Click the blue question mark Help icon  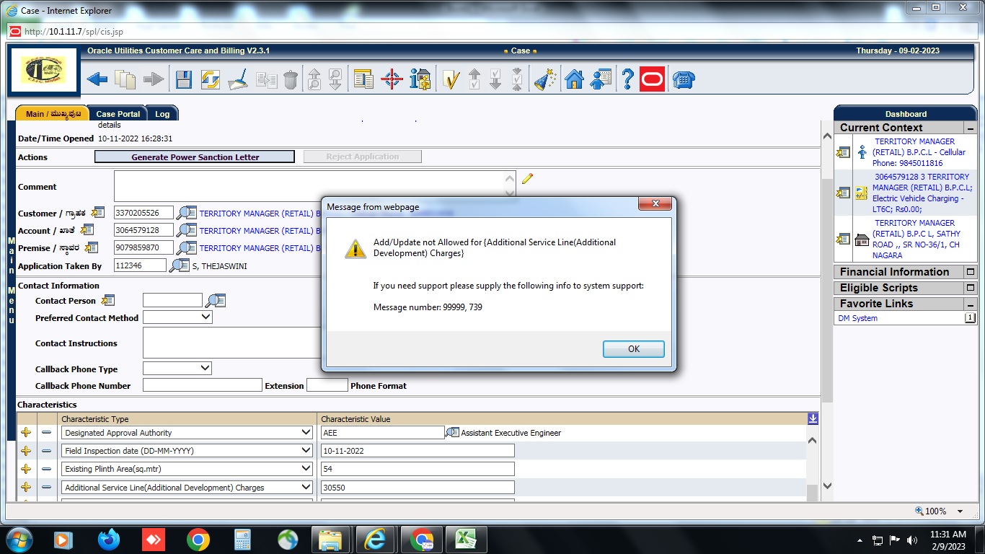click(627, 79)
